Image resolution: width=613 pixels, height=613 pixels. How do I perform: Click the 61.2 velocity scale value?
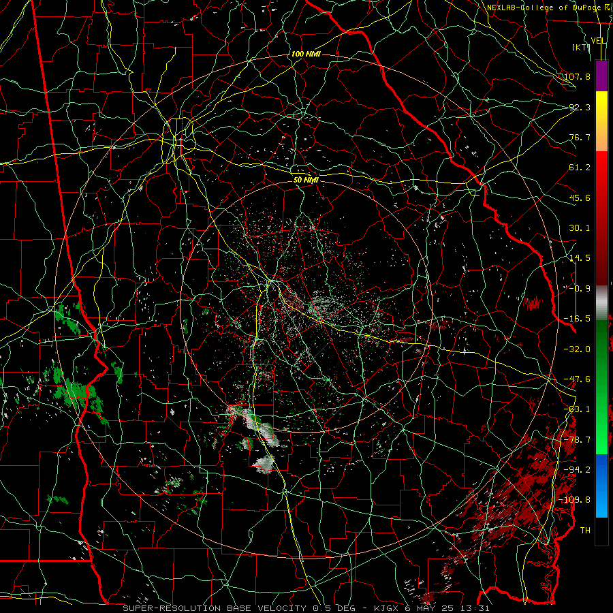(x=580, y=168)
